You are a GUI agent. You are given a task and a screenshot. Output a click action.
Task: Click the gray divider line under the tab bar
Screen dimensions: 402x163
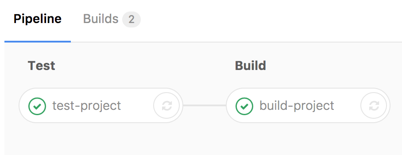tap(236, 42)
